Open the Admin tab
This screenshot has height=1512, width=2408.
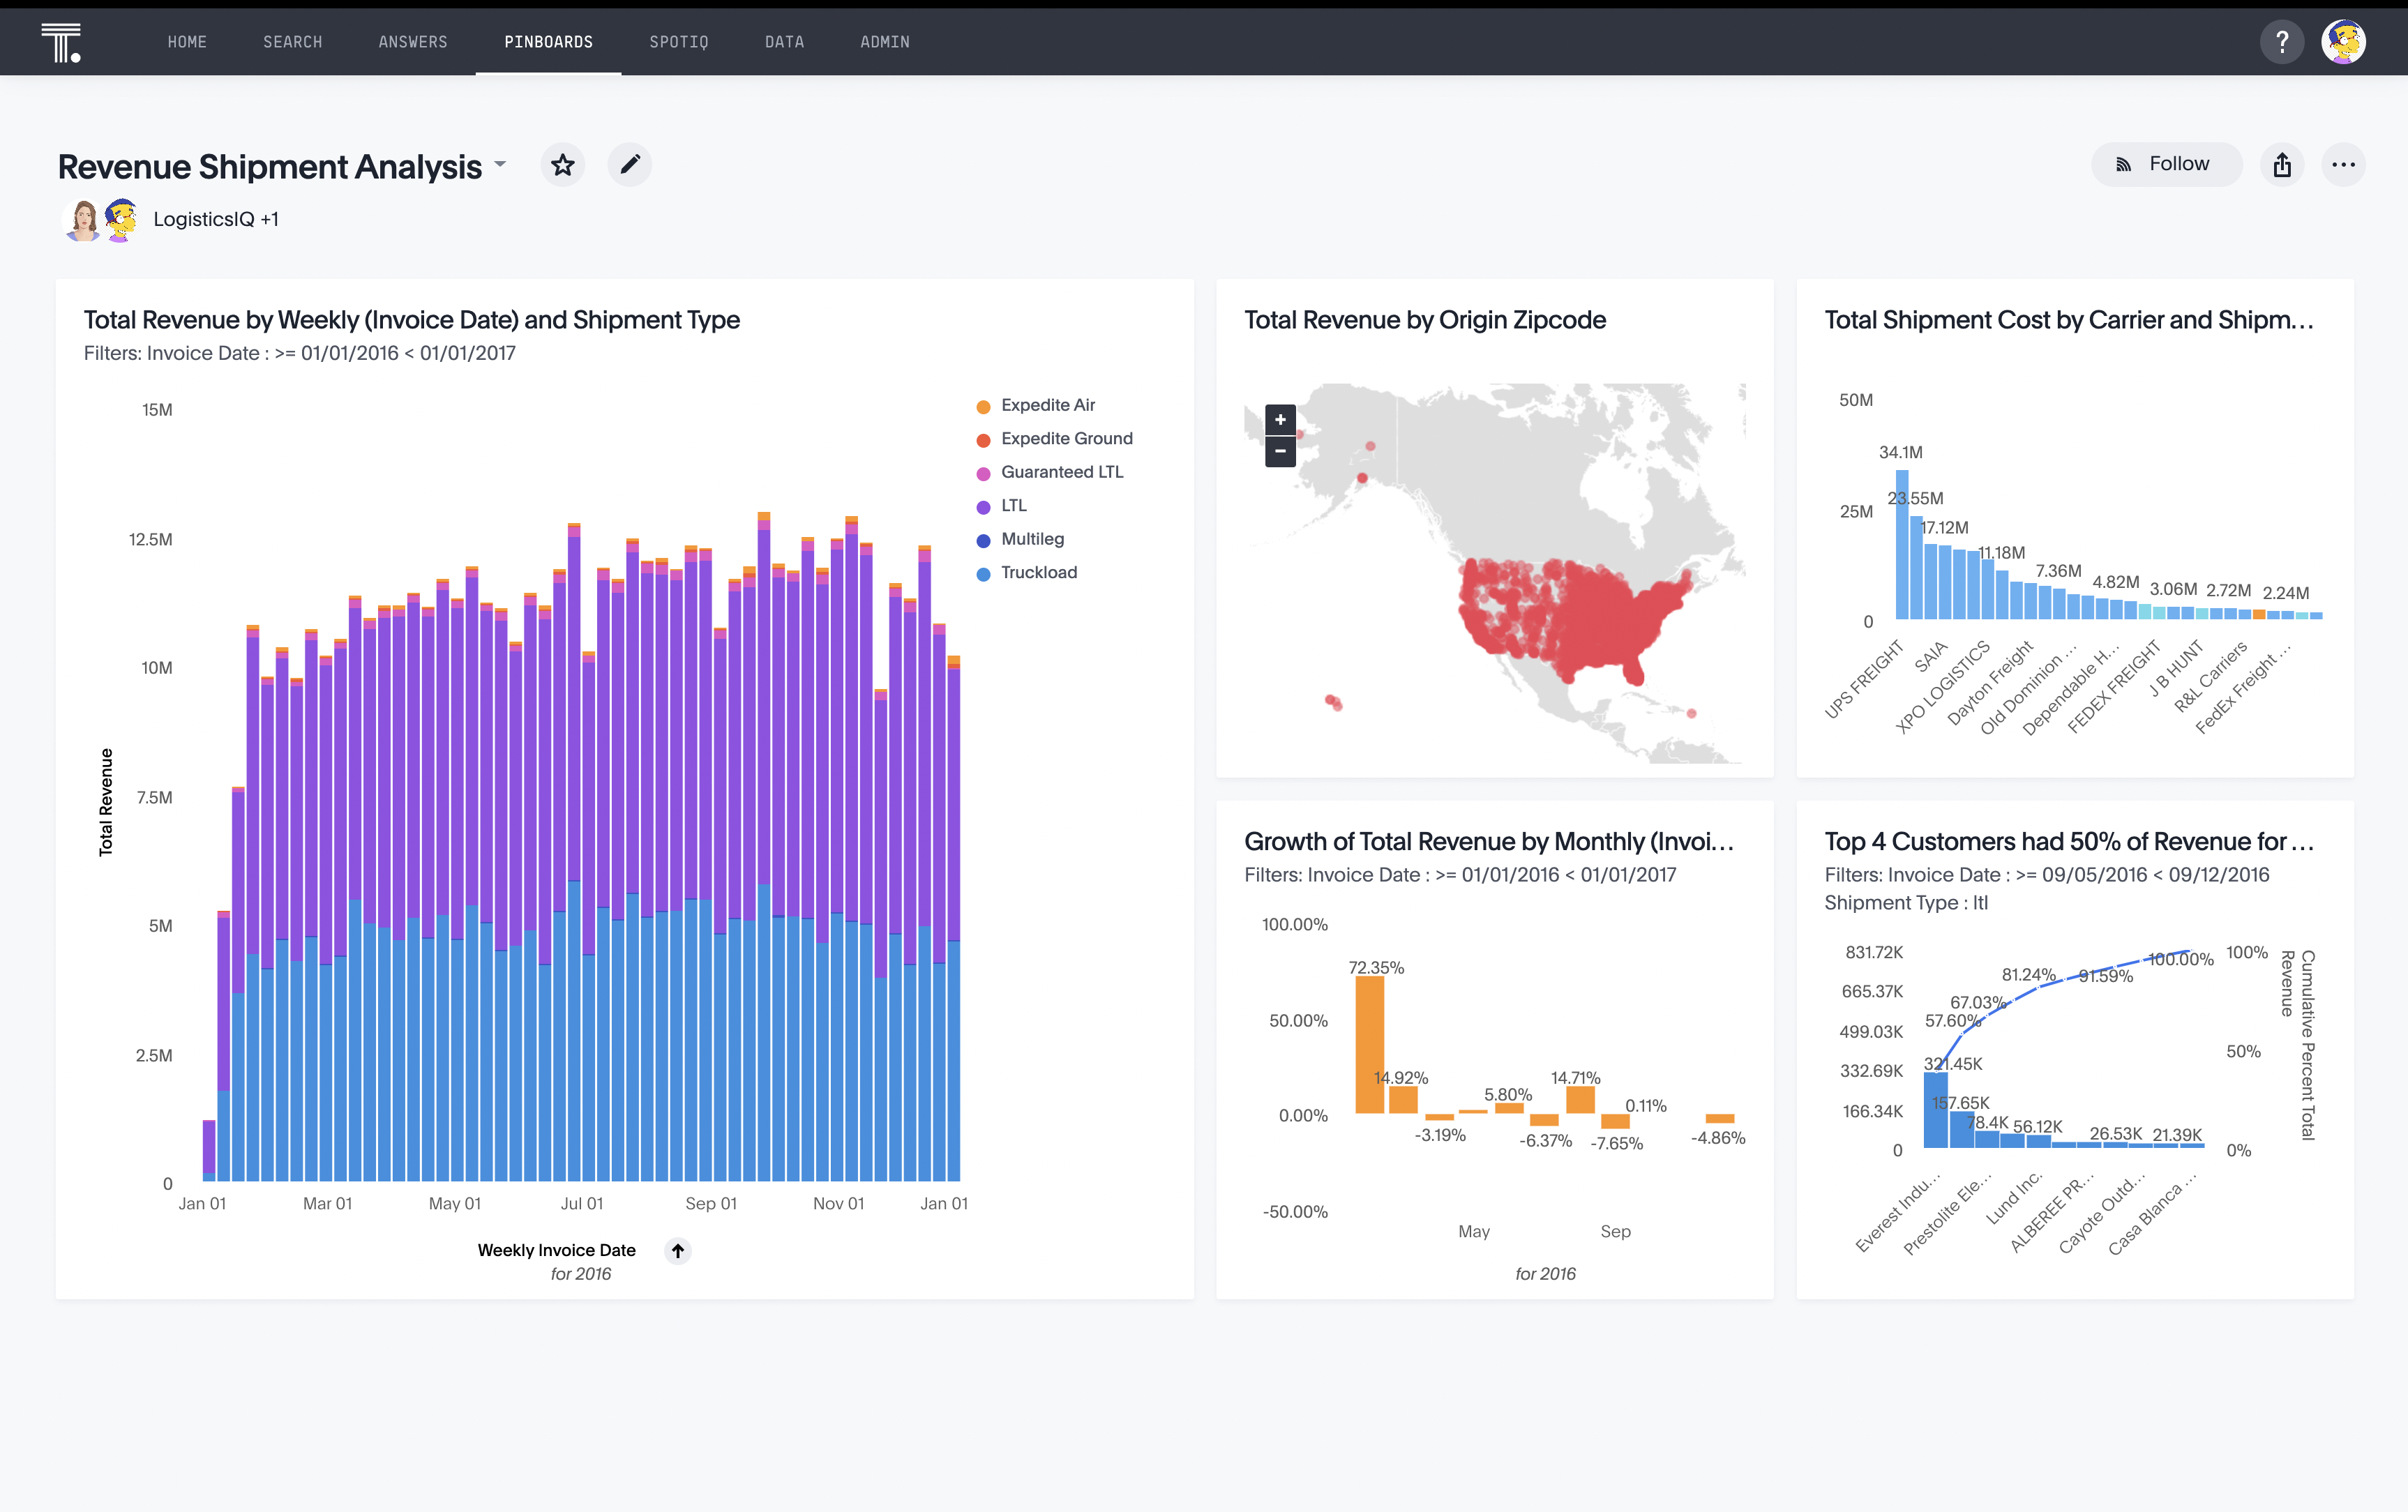click(885, 42)
